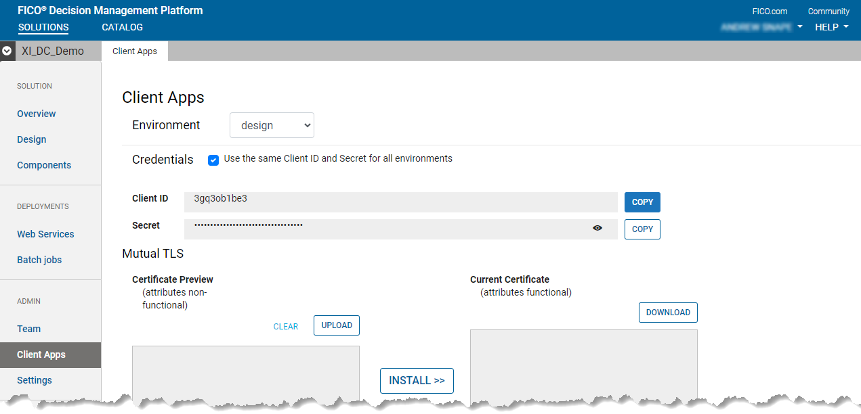Reveal the Secret with the eye icon
Screen dimensions: 861x414
click(x=597, y=228)
